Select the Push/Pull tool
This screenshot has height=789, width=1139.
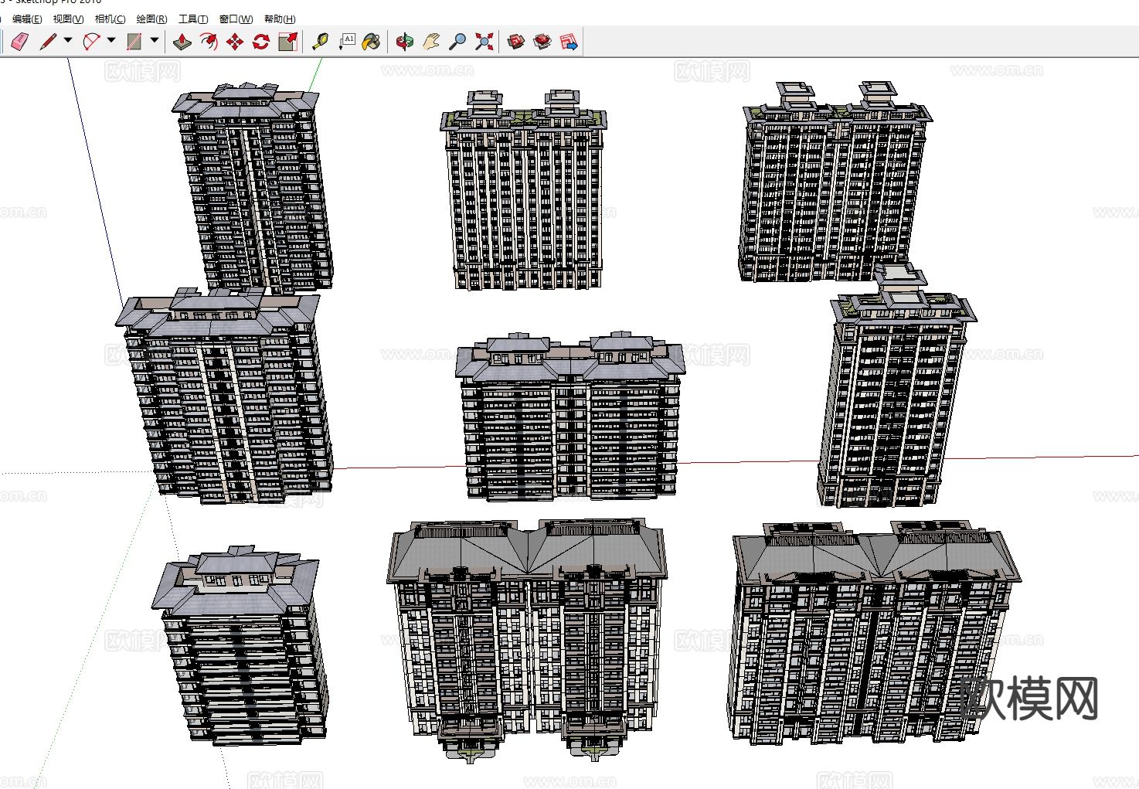click(182, 41)
